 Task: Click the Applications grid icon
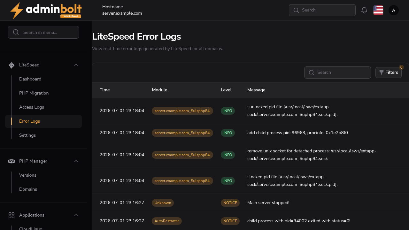pos(12,215)
